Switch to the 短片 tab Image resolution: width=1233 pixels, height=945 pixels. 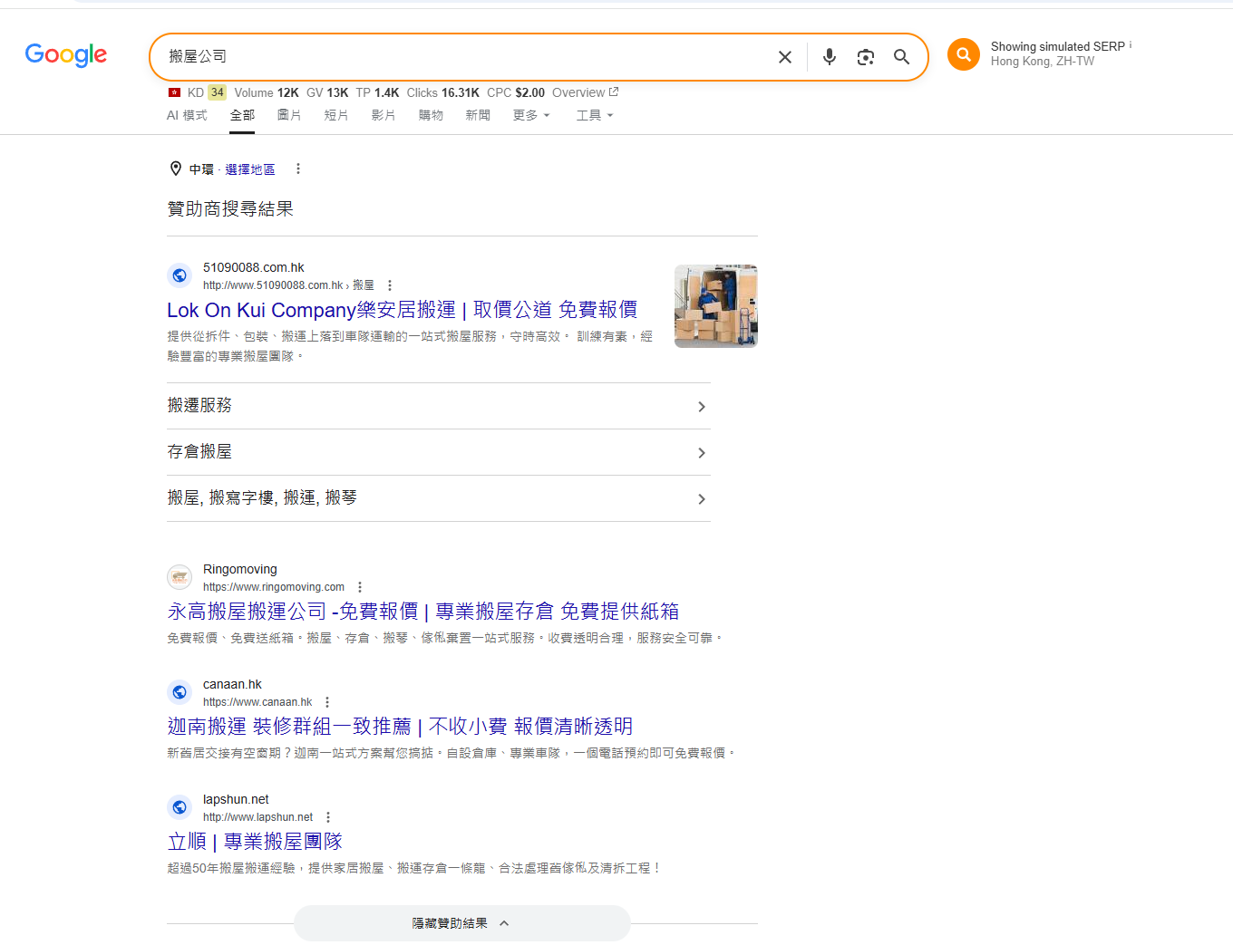[336, 115]
